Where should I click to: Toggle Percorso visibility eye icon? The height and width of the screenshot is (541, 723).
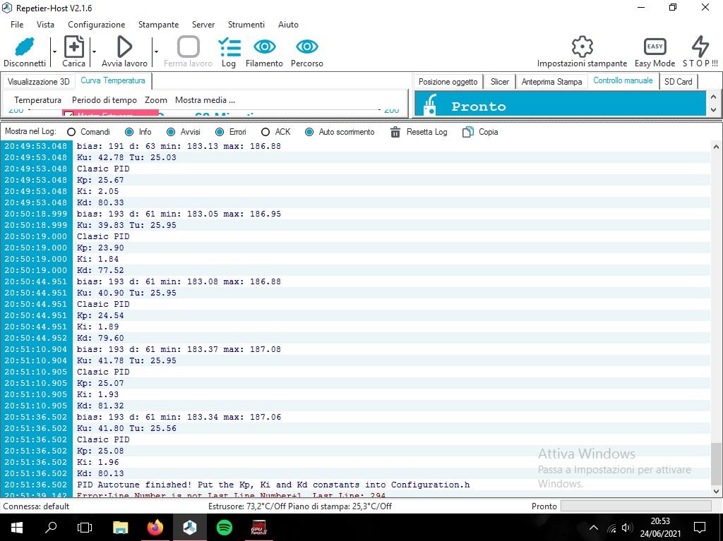click(306, 47)
